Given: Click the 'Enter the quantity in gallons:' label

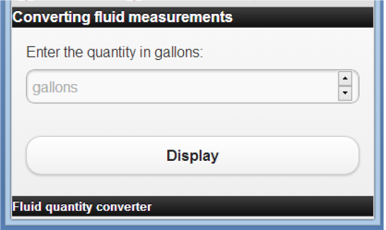Looking at the screenshot, I should [114, 52].
